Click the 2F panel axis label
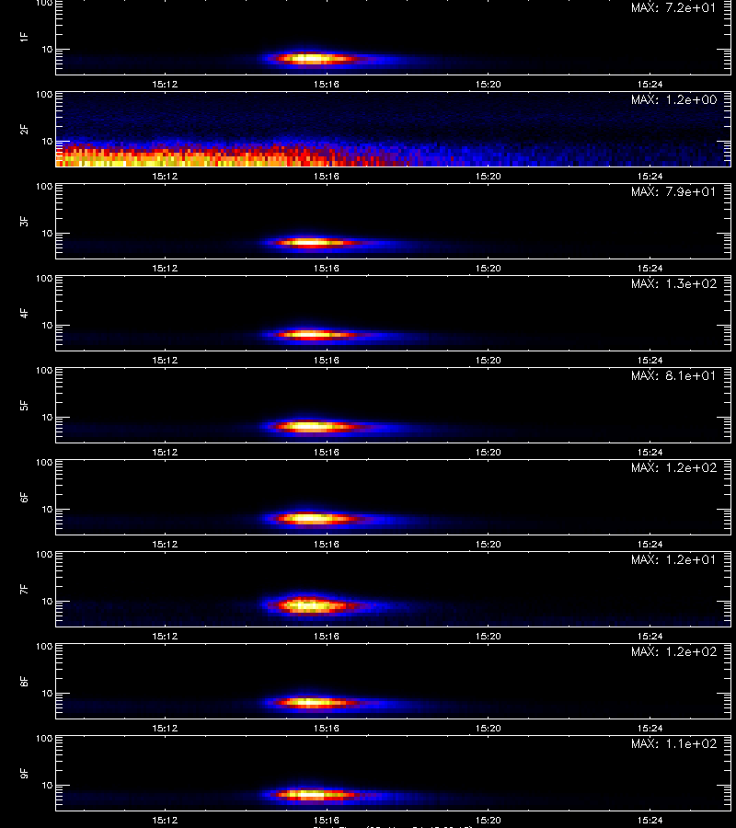Viewport: 736px width, 828px height. (24, 130)
